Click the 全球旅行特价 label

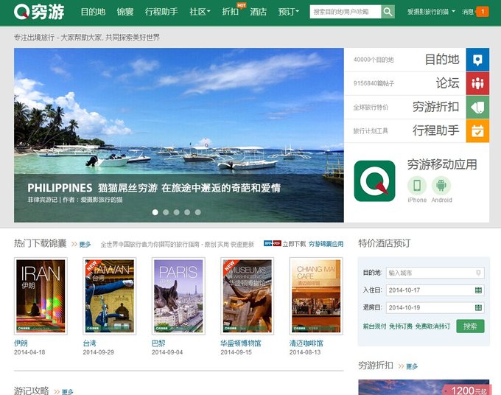(x=371, y=108)
